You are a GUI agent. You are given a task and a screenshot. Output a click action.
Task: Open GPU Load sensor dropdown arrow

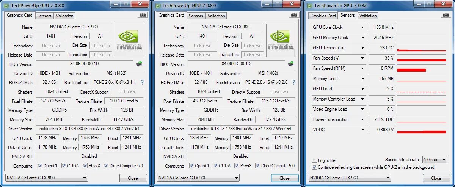coord(363,89)
